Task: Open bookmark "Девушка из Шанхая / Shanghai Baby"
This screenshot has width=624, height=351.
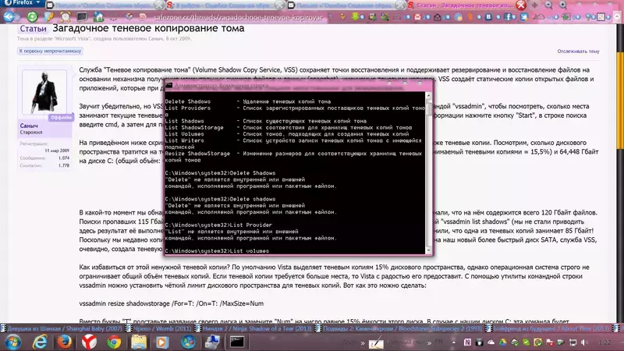Action: [62, 328]
